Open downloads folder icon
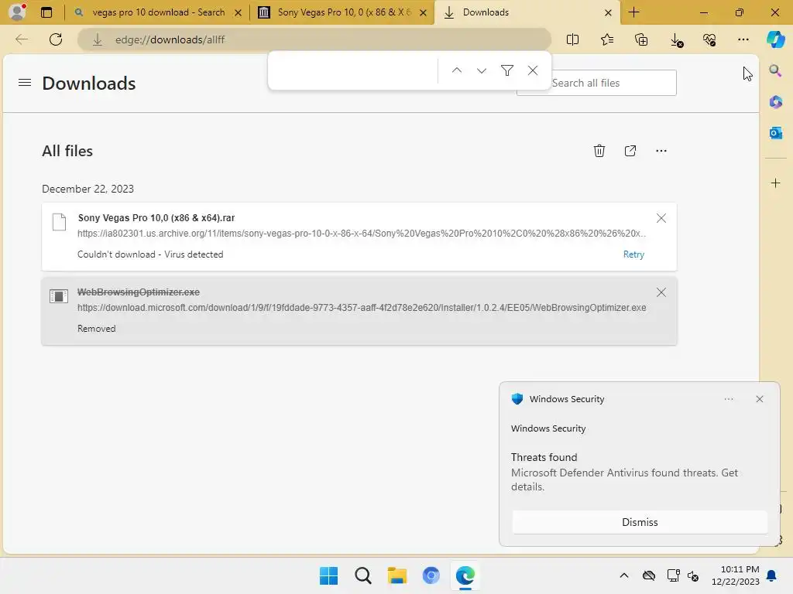The image size is (793, 594). pos(630,151)
